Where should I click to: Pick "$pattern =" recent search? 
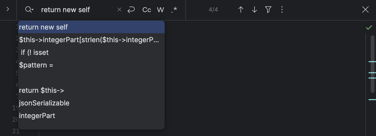tap(36, 65)
